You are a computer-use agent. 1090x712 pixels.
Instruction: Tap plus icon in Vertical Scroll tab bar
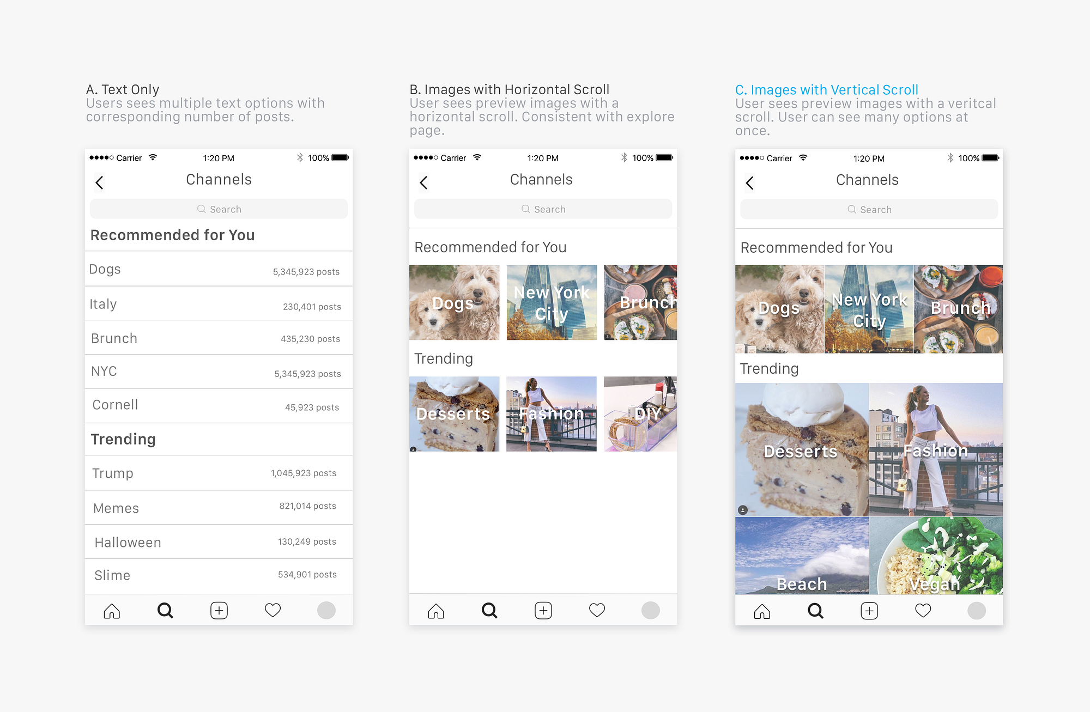869,611
